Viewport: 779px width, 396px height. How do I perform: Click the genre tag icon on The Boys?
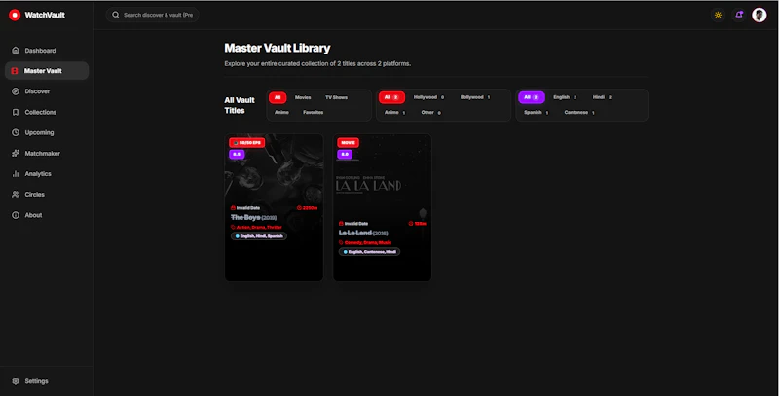(x=233, y=227)
